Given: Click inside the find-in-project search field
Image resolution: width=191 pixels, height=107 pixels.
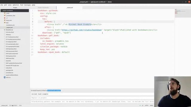Looking at the screenshot, I should pos(92,94).
